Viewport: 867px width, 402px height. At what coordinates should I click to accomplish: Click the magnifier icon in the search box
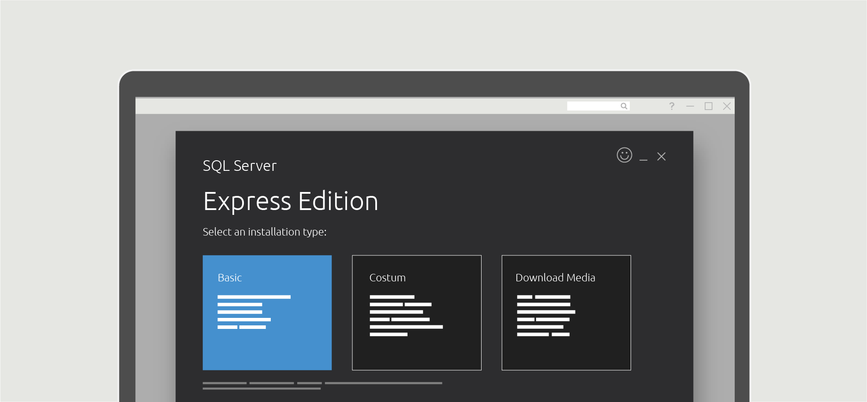[x=624, y=106]
